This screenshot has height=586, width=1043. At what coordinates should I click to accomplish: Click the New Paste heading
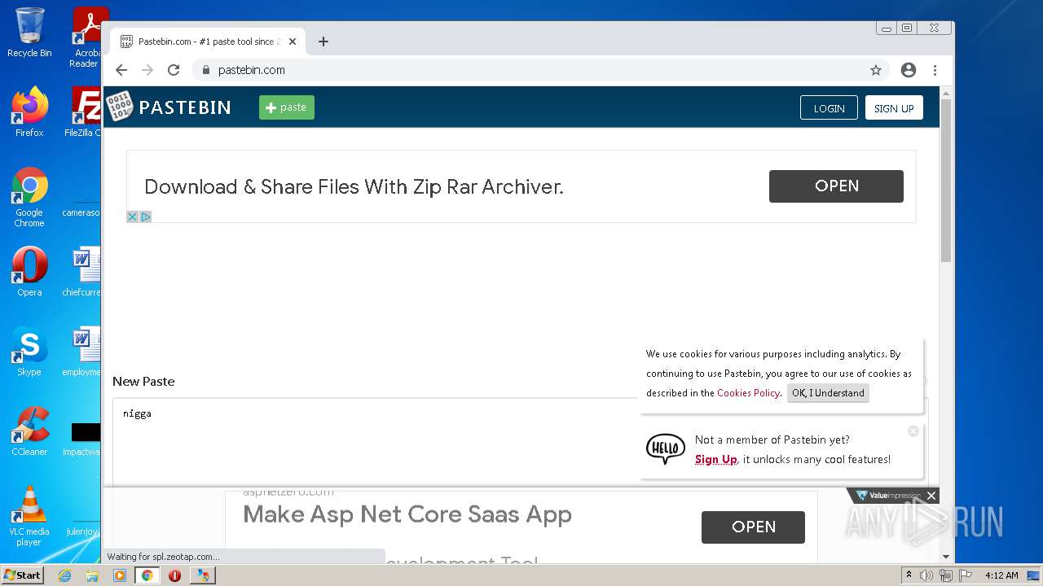click(x=143, y=382)
